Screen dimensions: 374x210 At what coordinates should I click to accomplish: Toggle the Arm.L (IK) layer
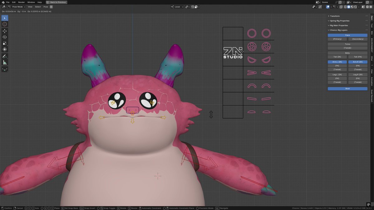[337, 62]
